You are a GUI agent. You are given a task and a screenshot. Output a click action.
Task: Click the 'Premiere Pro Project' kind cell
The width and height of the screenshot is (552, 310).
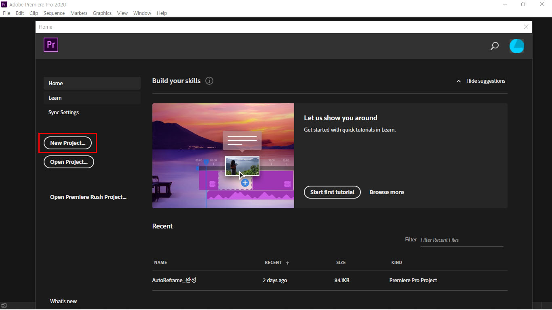tap(413, 280)
